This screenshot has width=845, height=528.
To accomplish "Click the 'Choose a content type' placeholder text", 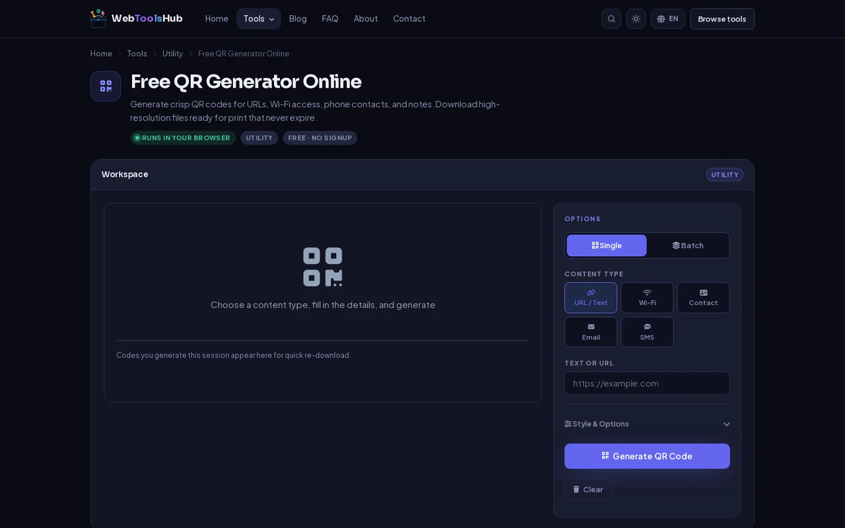I will click(x=323, y=305).
